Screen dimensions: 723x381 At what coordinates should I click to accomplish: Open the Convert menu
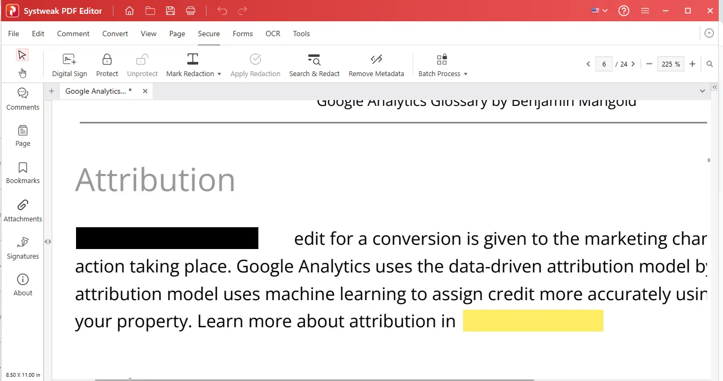click(x=115, y=34)
